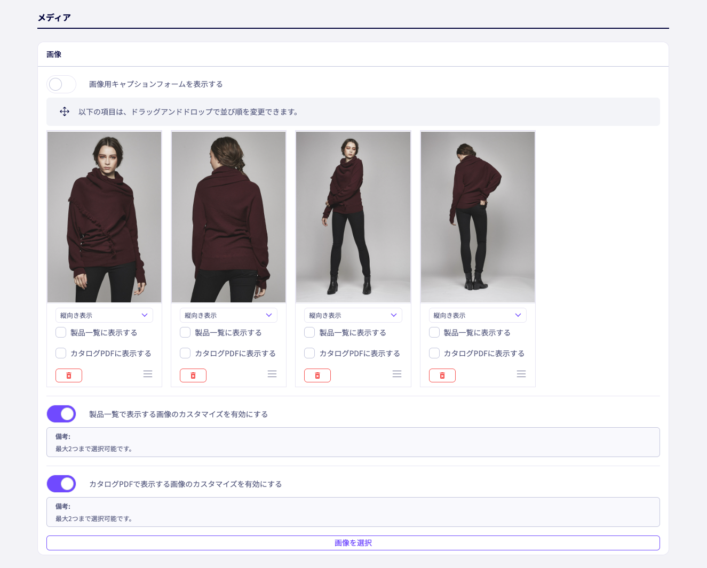
Task: Disable 製品一覧で表示する画像のカスタマイズ toggle
Action: pos(61,414)
